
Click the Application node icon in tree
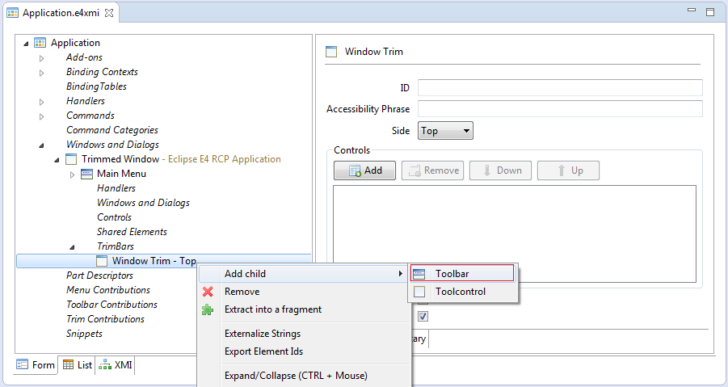tap(40, 43)
